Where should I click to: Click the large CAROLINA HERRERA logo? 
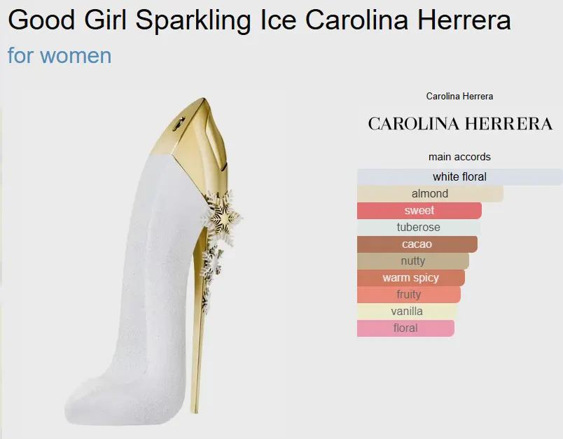coord(460,124)
